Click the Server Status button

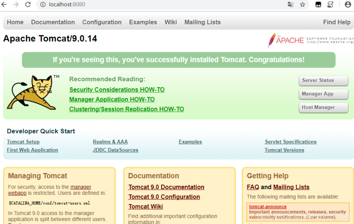coord(323,80)
